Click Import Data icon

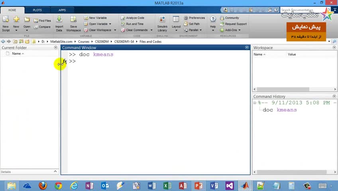59,19
